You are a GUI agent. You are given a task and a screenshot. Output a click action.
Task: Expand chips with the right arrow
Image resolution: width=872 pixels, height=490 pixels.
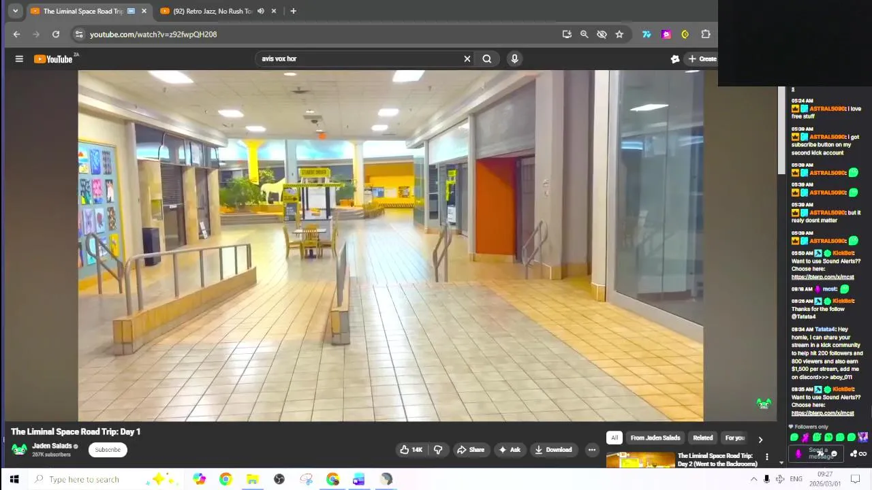pyautogui.click(x=760, y=440)
